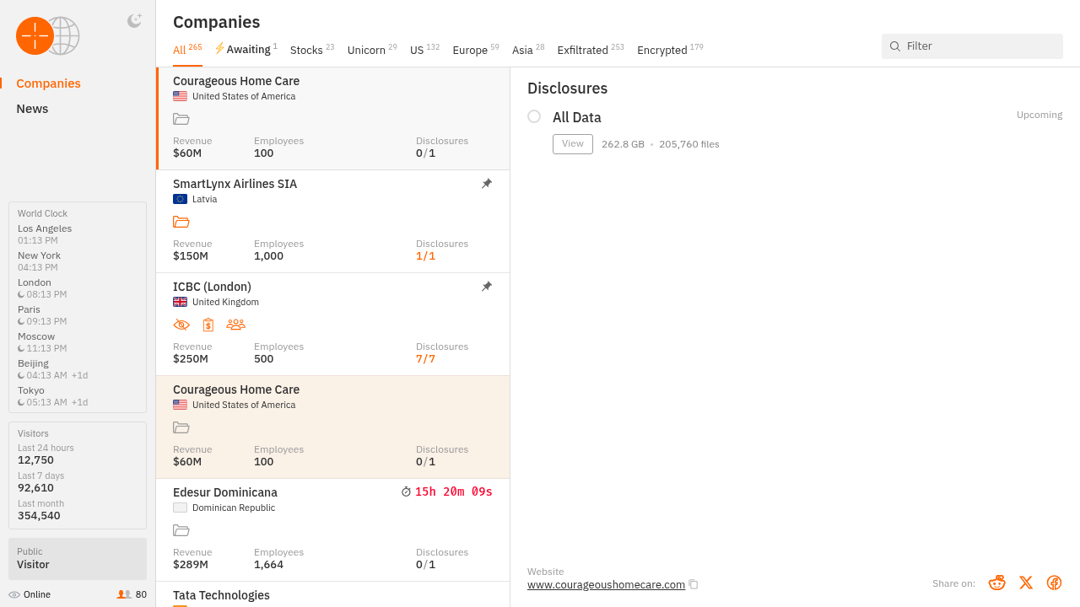Select the All Data radio circle
The width and height of the screenshot is (1080, 607).
pyautogui.click(x=534, y=116)
